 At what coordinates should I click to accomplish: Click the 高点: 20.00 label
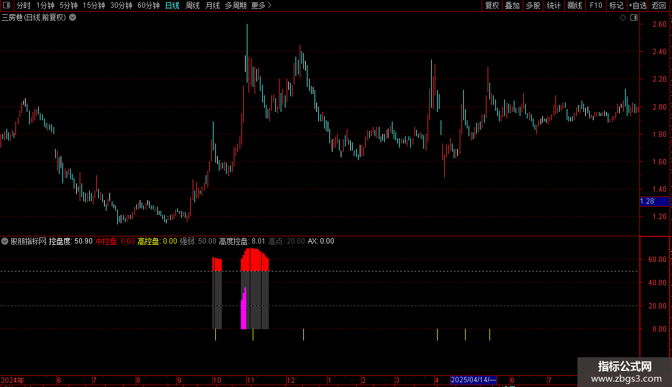click(x=287, y=241)
